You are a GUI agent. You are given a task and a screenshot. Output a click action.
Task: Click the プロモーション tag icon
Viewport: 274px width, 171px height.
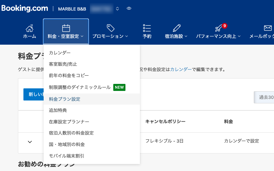[110, 28]
